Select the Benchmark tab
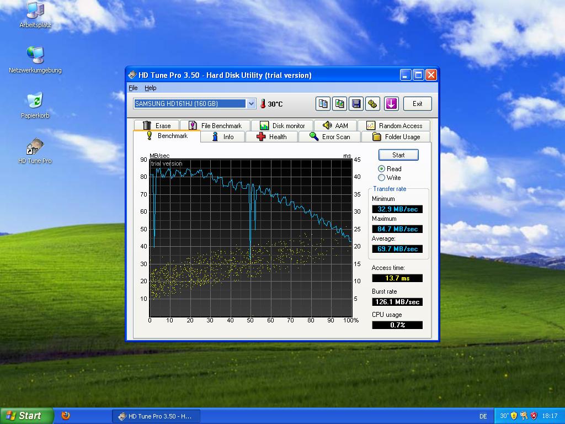565x424 pixels. click(167, 136)
